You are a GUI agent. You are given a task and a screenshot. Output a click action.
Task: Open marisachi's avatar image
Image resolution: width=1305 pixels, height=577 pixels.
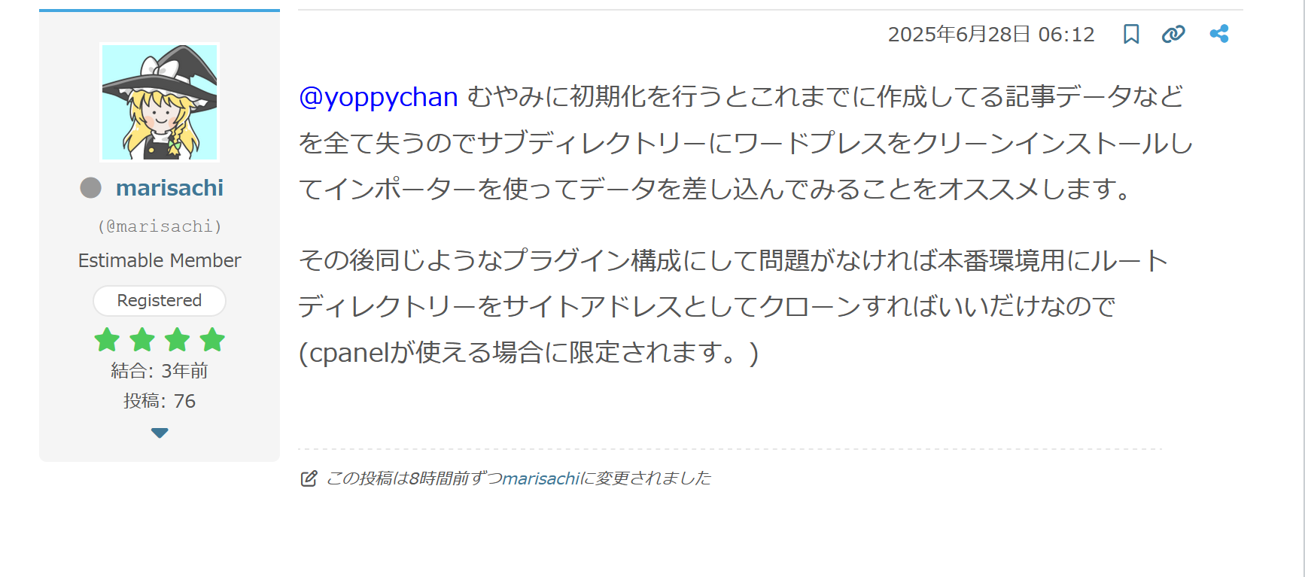coord(160,102)
